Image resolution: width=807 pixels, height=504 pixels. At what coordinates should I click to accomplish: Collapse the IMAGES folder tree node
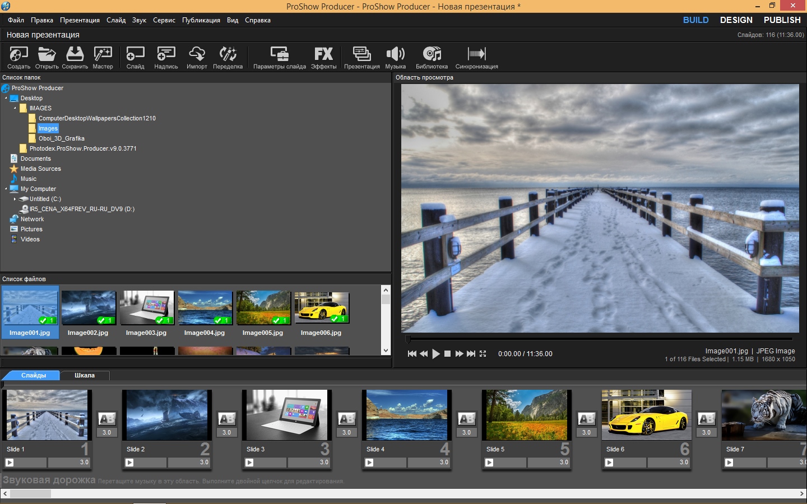point(15,108)
